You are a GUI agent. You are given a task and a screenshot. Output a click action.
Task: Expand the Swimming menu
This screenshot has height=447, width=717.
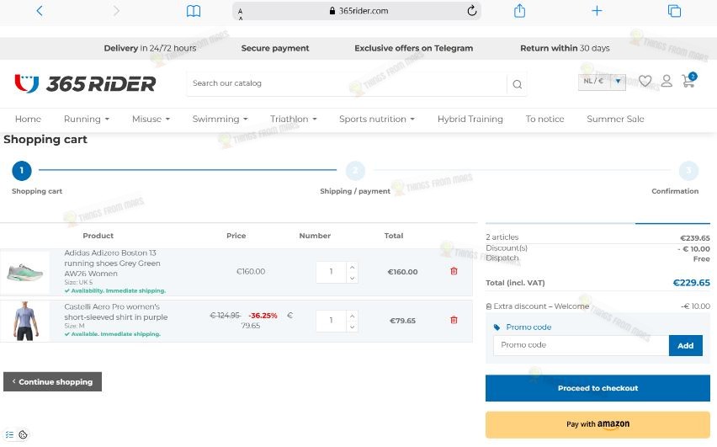tap(220, 119)
